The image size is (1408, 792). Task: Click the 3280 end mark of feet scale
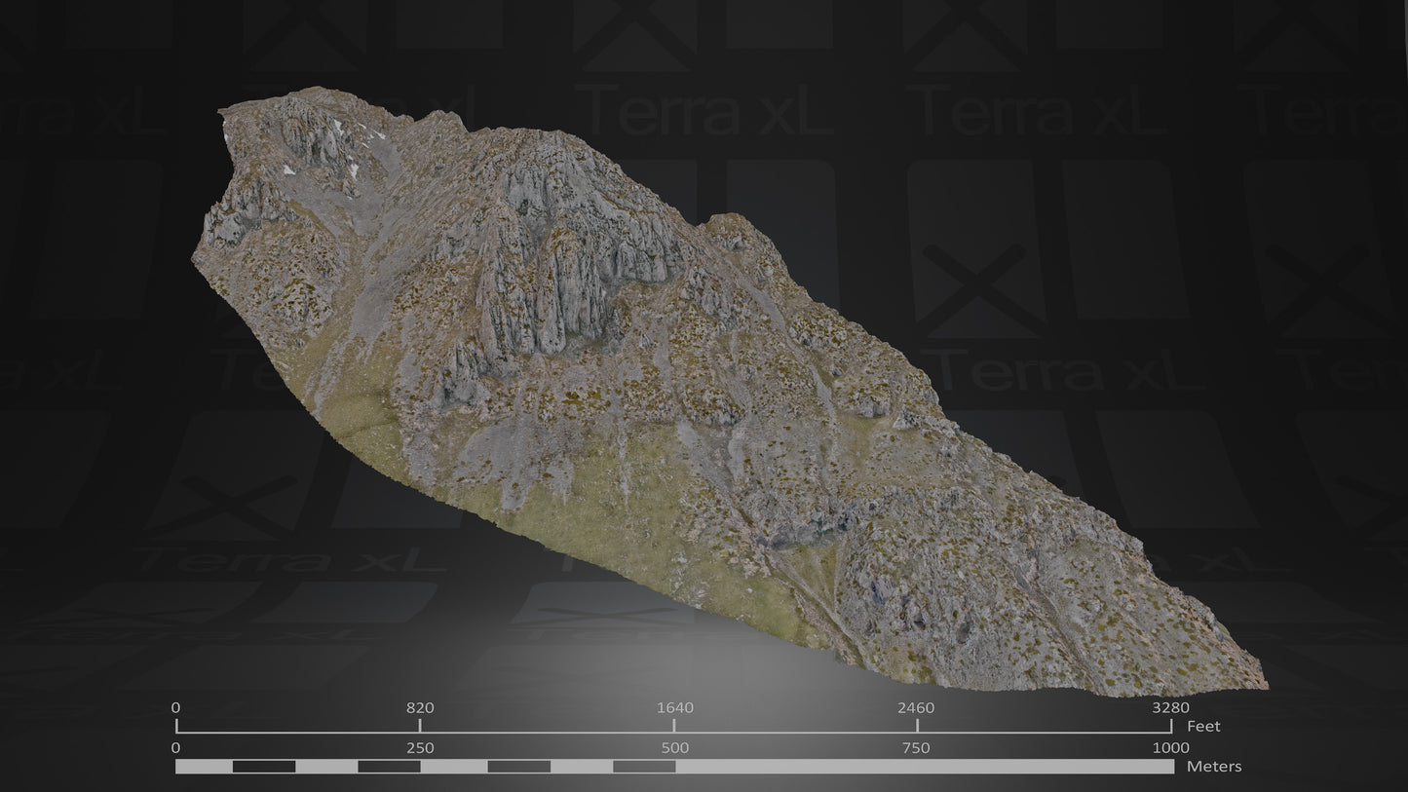tap(1169, 708)
